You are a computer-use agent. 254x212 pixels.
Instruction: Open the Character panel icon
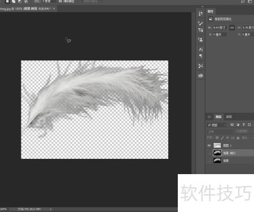click(200, 50)
